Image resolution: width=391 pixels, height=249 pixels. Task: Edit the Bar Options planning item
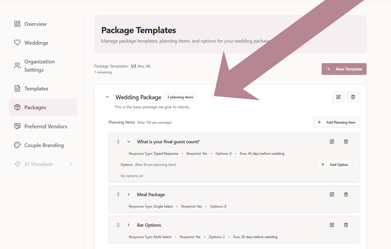pyautogui.click(x=332, y=225)
